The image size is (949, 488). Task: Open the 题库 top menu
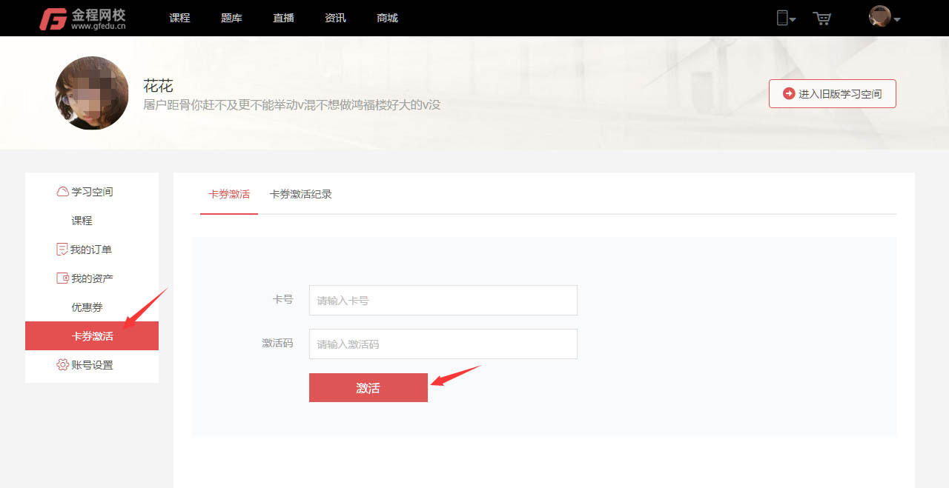point(231,18)
